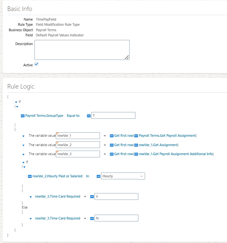Click the rowVar_2 variable name field

tap(78, 145)
